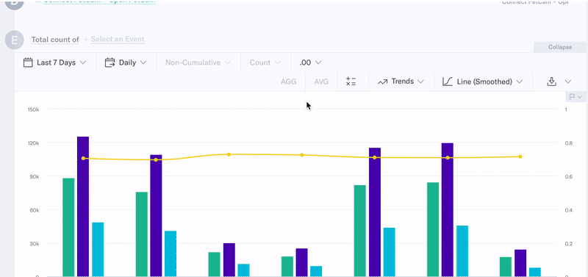The width and height of the screenshot is (588, 277).
Task: Click the circular E row badge
Action: click(x=14, y=40)
